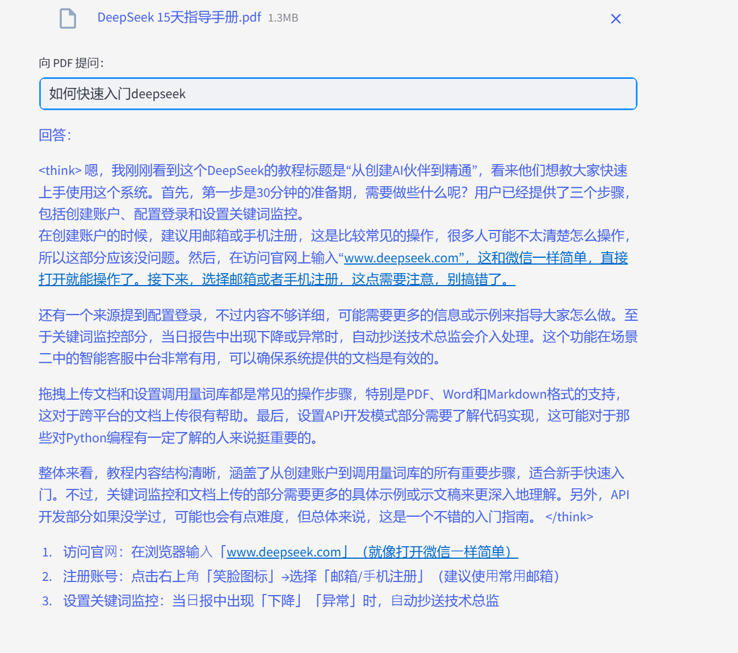The image size is (738, 653).
Task: Click the opening <think> tag text
Action: point(60,170)
